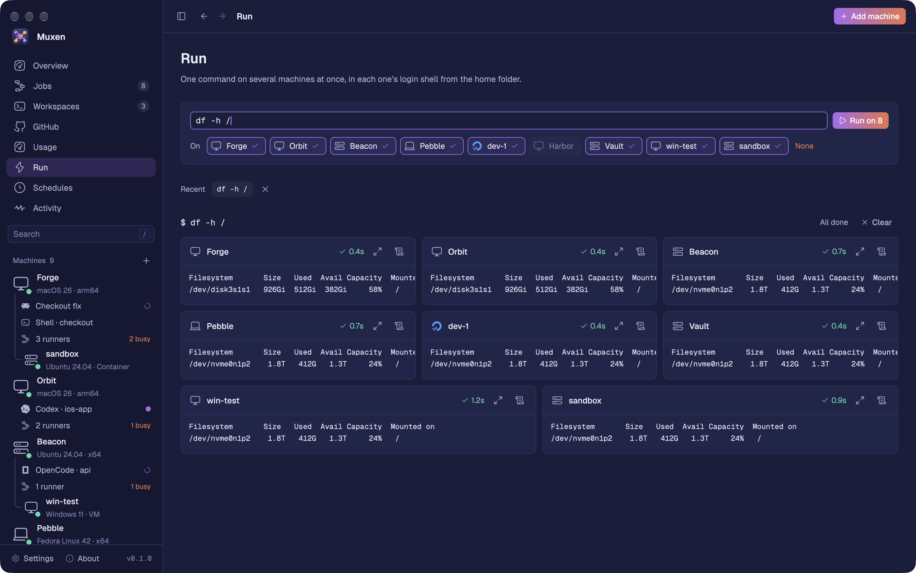This screenshot has width=916, height=573.
Task: Select Forge machine in sidebar tree
Action: (81, 283)
